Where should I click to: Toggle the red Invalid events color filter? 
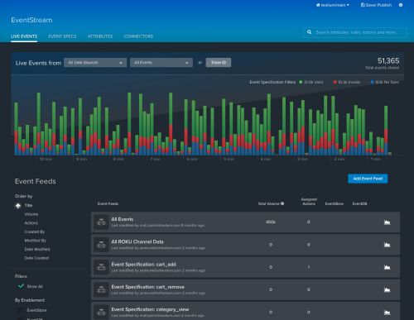pos(335,82)
